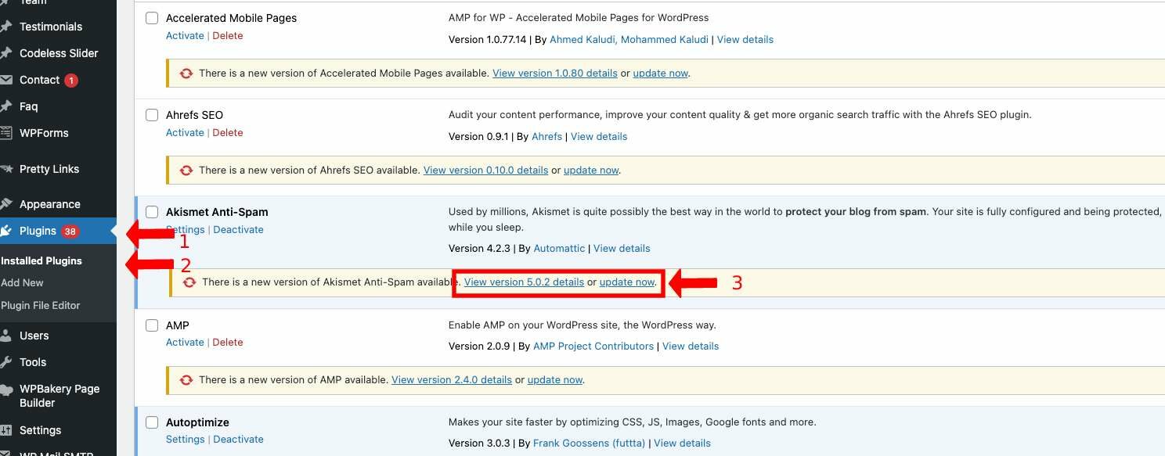View details for Ahrefs SEO version 0.9.1
Viewport: 1165px width, 456px height.
pos(599,137)
